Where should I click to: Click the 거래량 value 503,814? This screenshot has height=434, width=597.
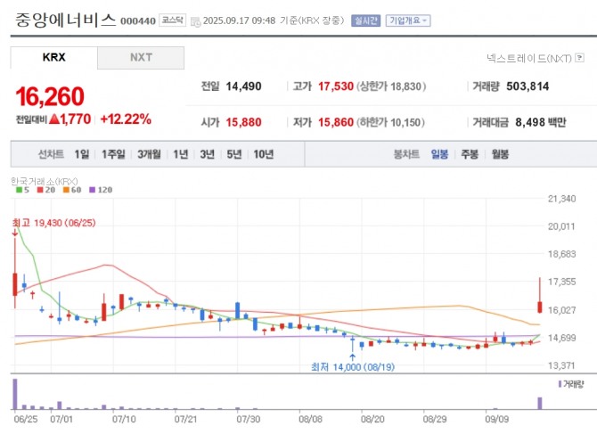(527, 86)
